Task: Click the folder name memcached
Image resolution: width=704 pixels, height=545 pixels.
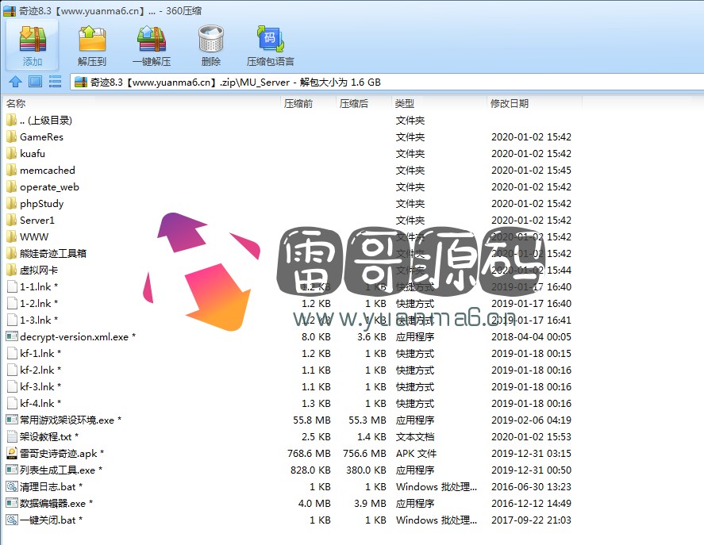Action: (47, 170)
